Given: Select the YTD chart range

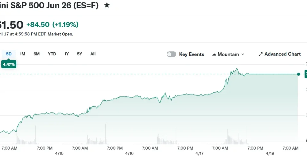Looking at the screenshot, I should tap(52, 54).
